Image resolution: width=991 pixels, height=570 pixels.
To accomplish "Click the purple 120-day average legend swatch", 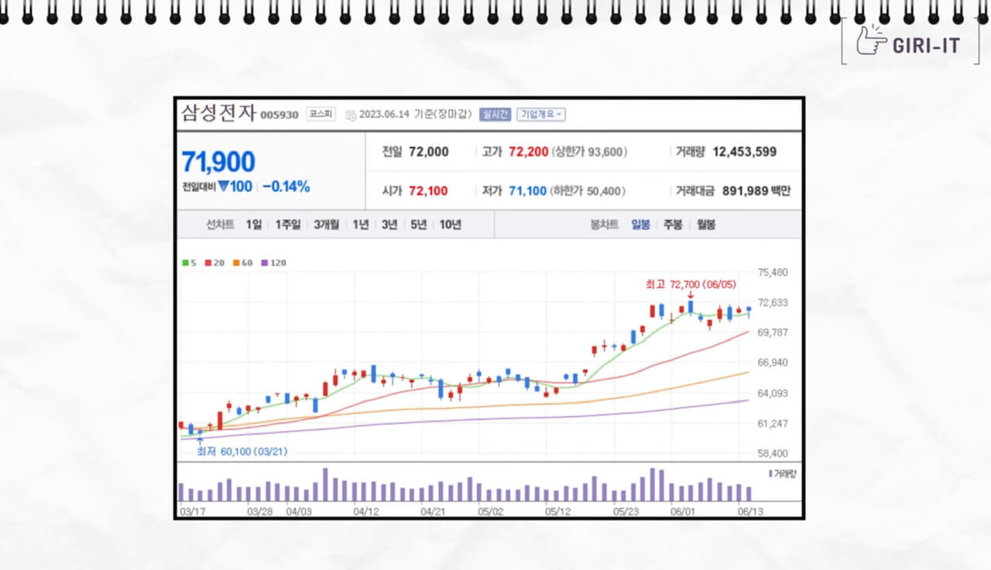I will coord(266,263).
